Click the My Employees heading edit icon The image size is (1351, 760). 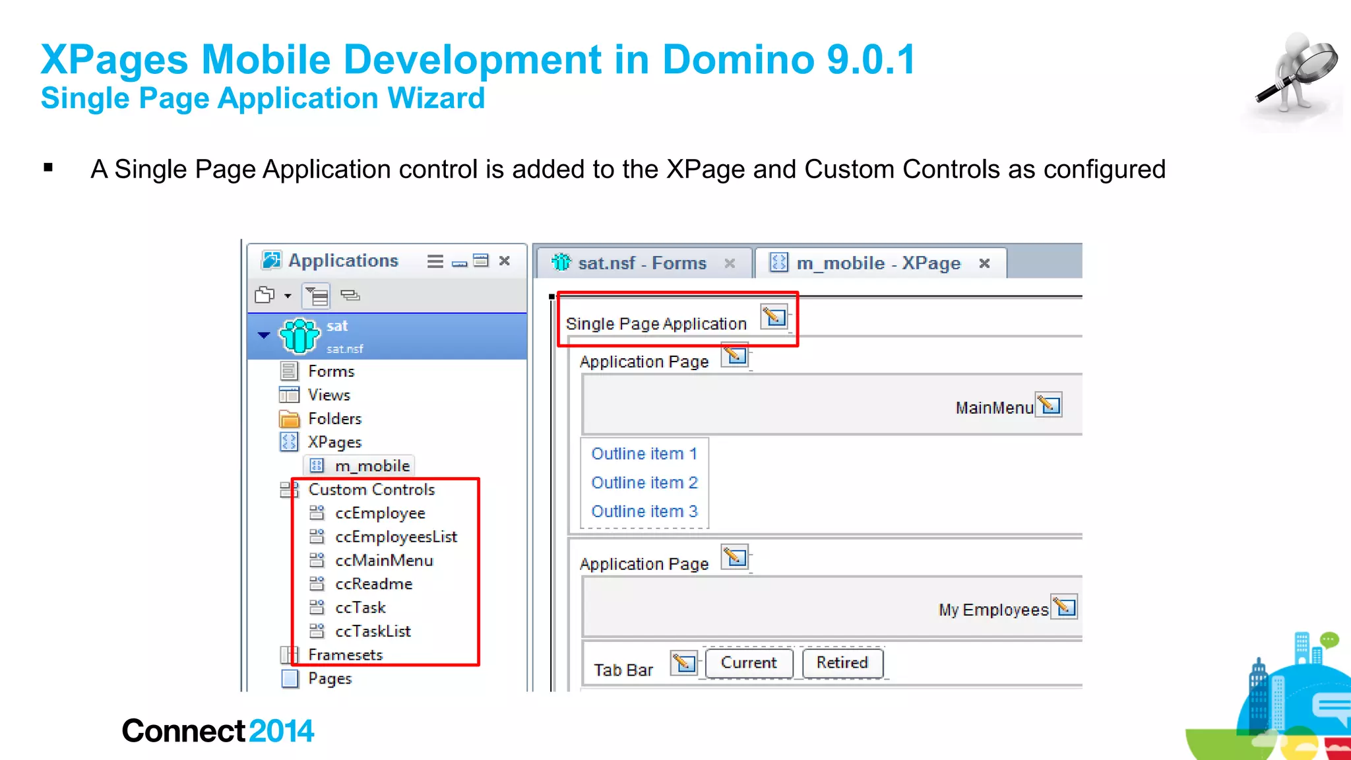pos(1065,606)
